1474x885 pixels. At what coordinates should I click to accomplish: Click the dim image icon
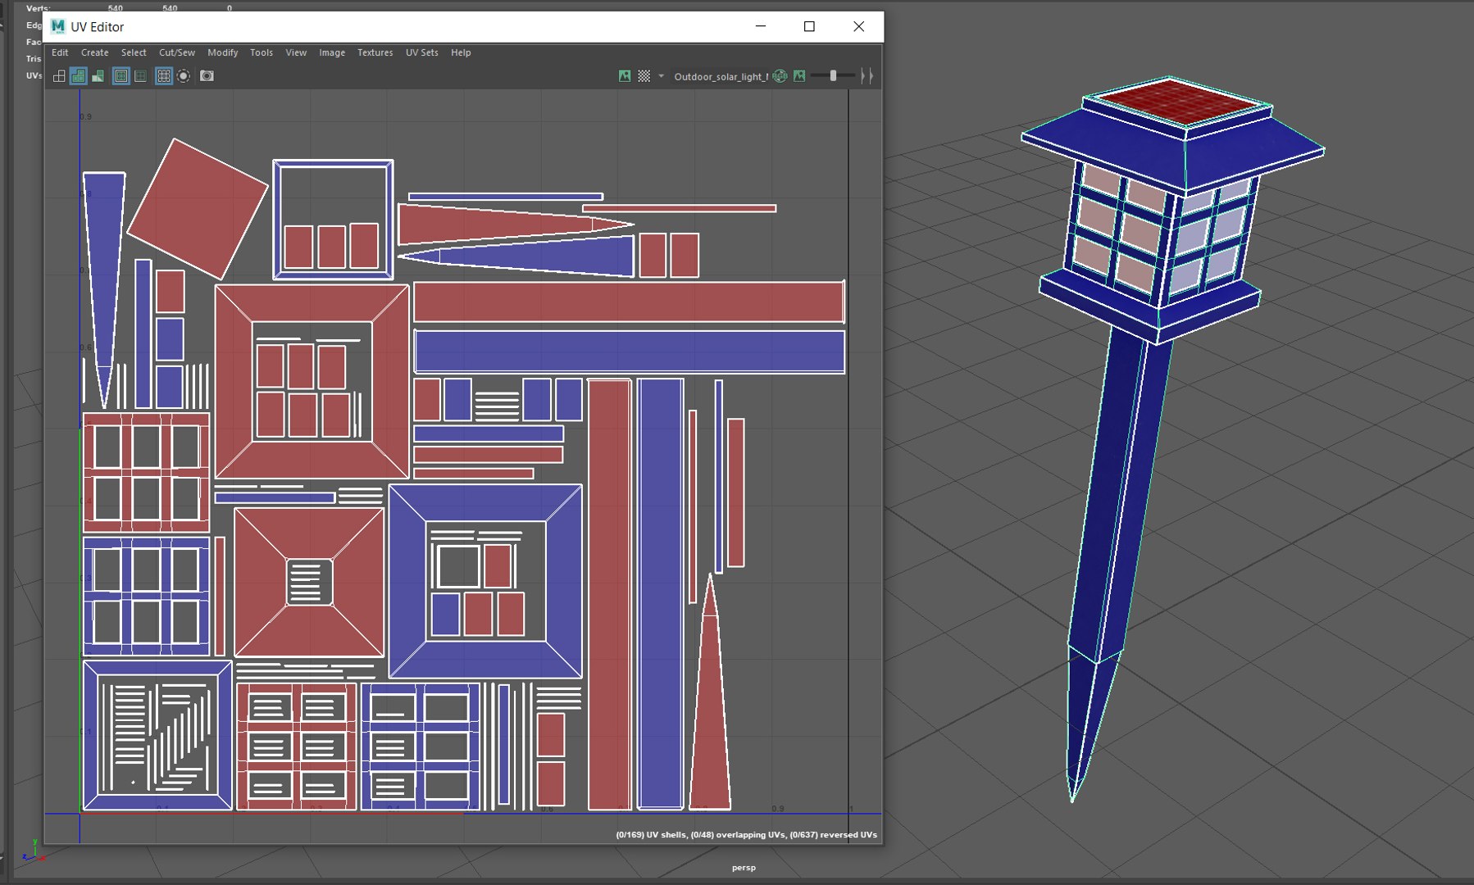click(x=799, y=76)
